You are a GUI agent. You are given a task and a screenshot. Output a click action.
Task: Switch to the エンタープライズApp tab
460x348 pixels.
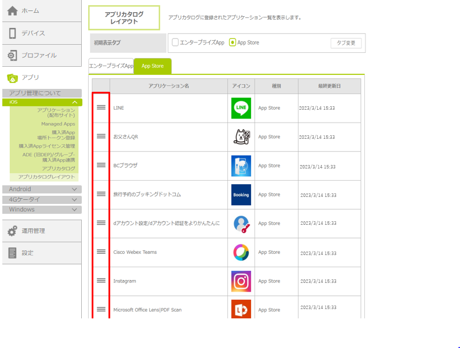(111, 66)
